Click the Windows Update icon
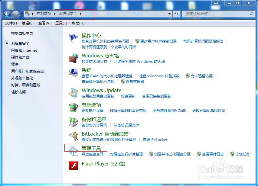Image resolution: width=258 pixels, height=186 pixels. (73, 93)
